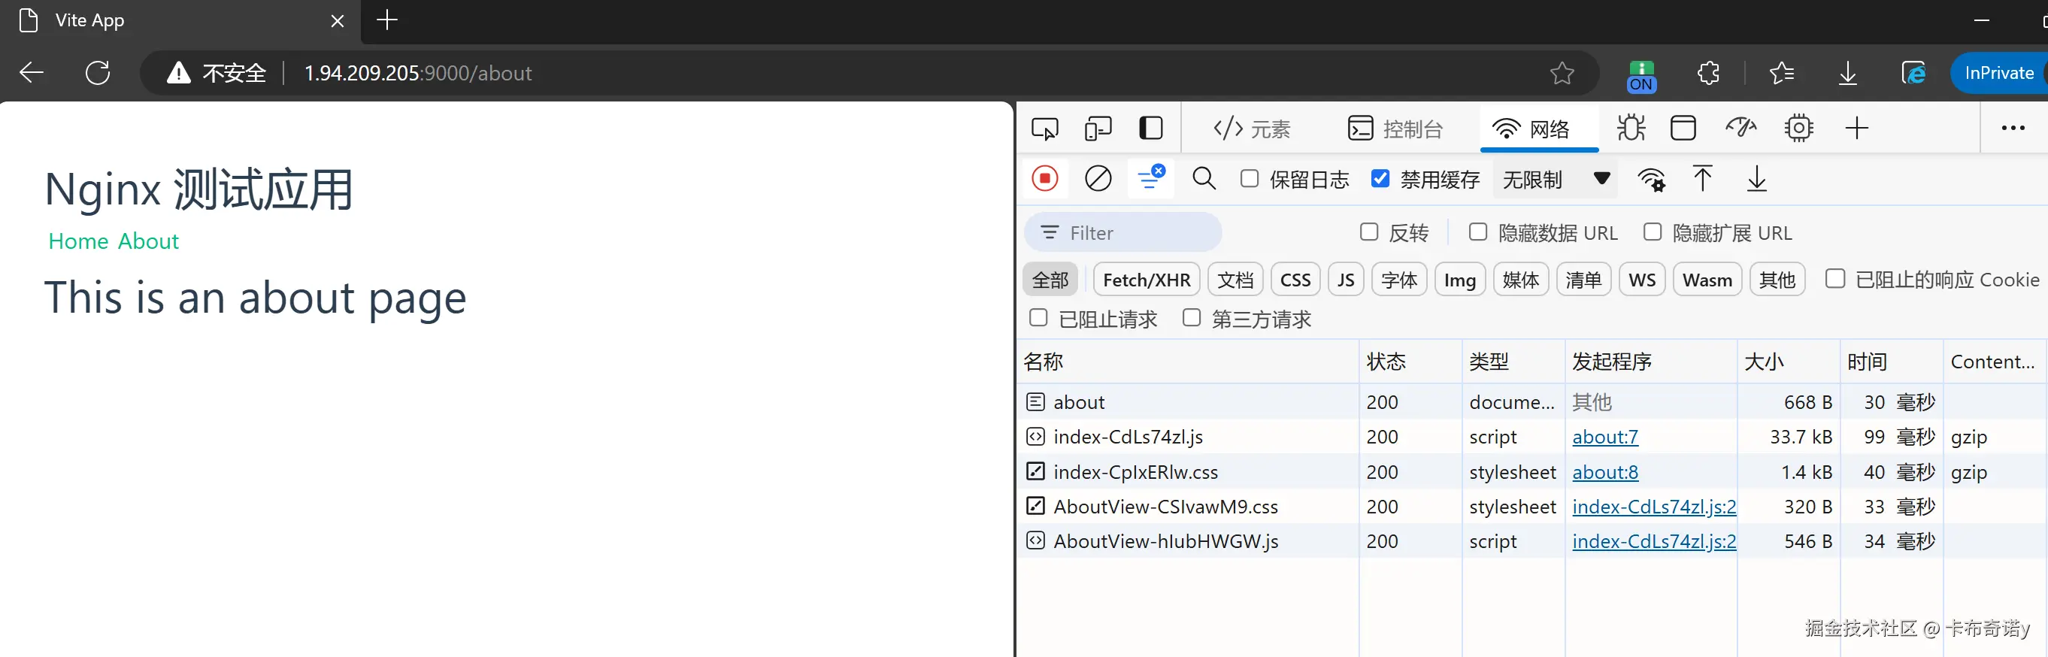Filter requests by 文档

[1235, 280]
